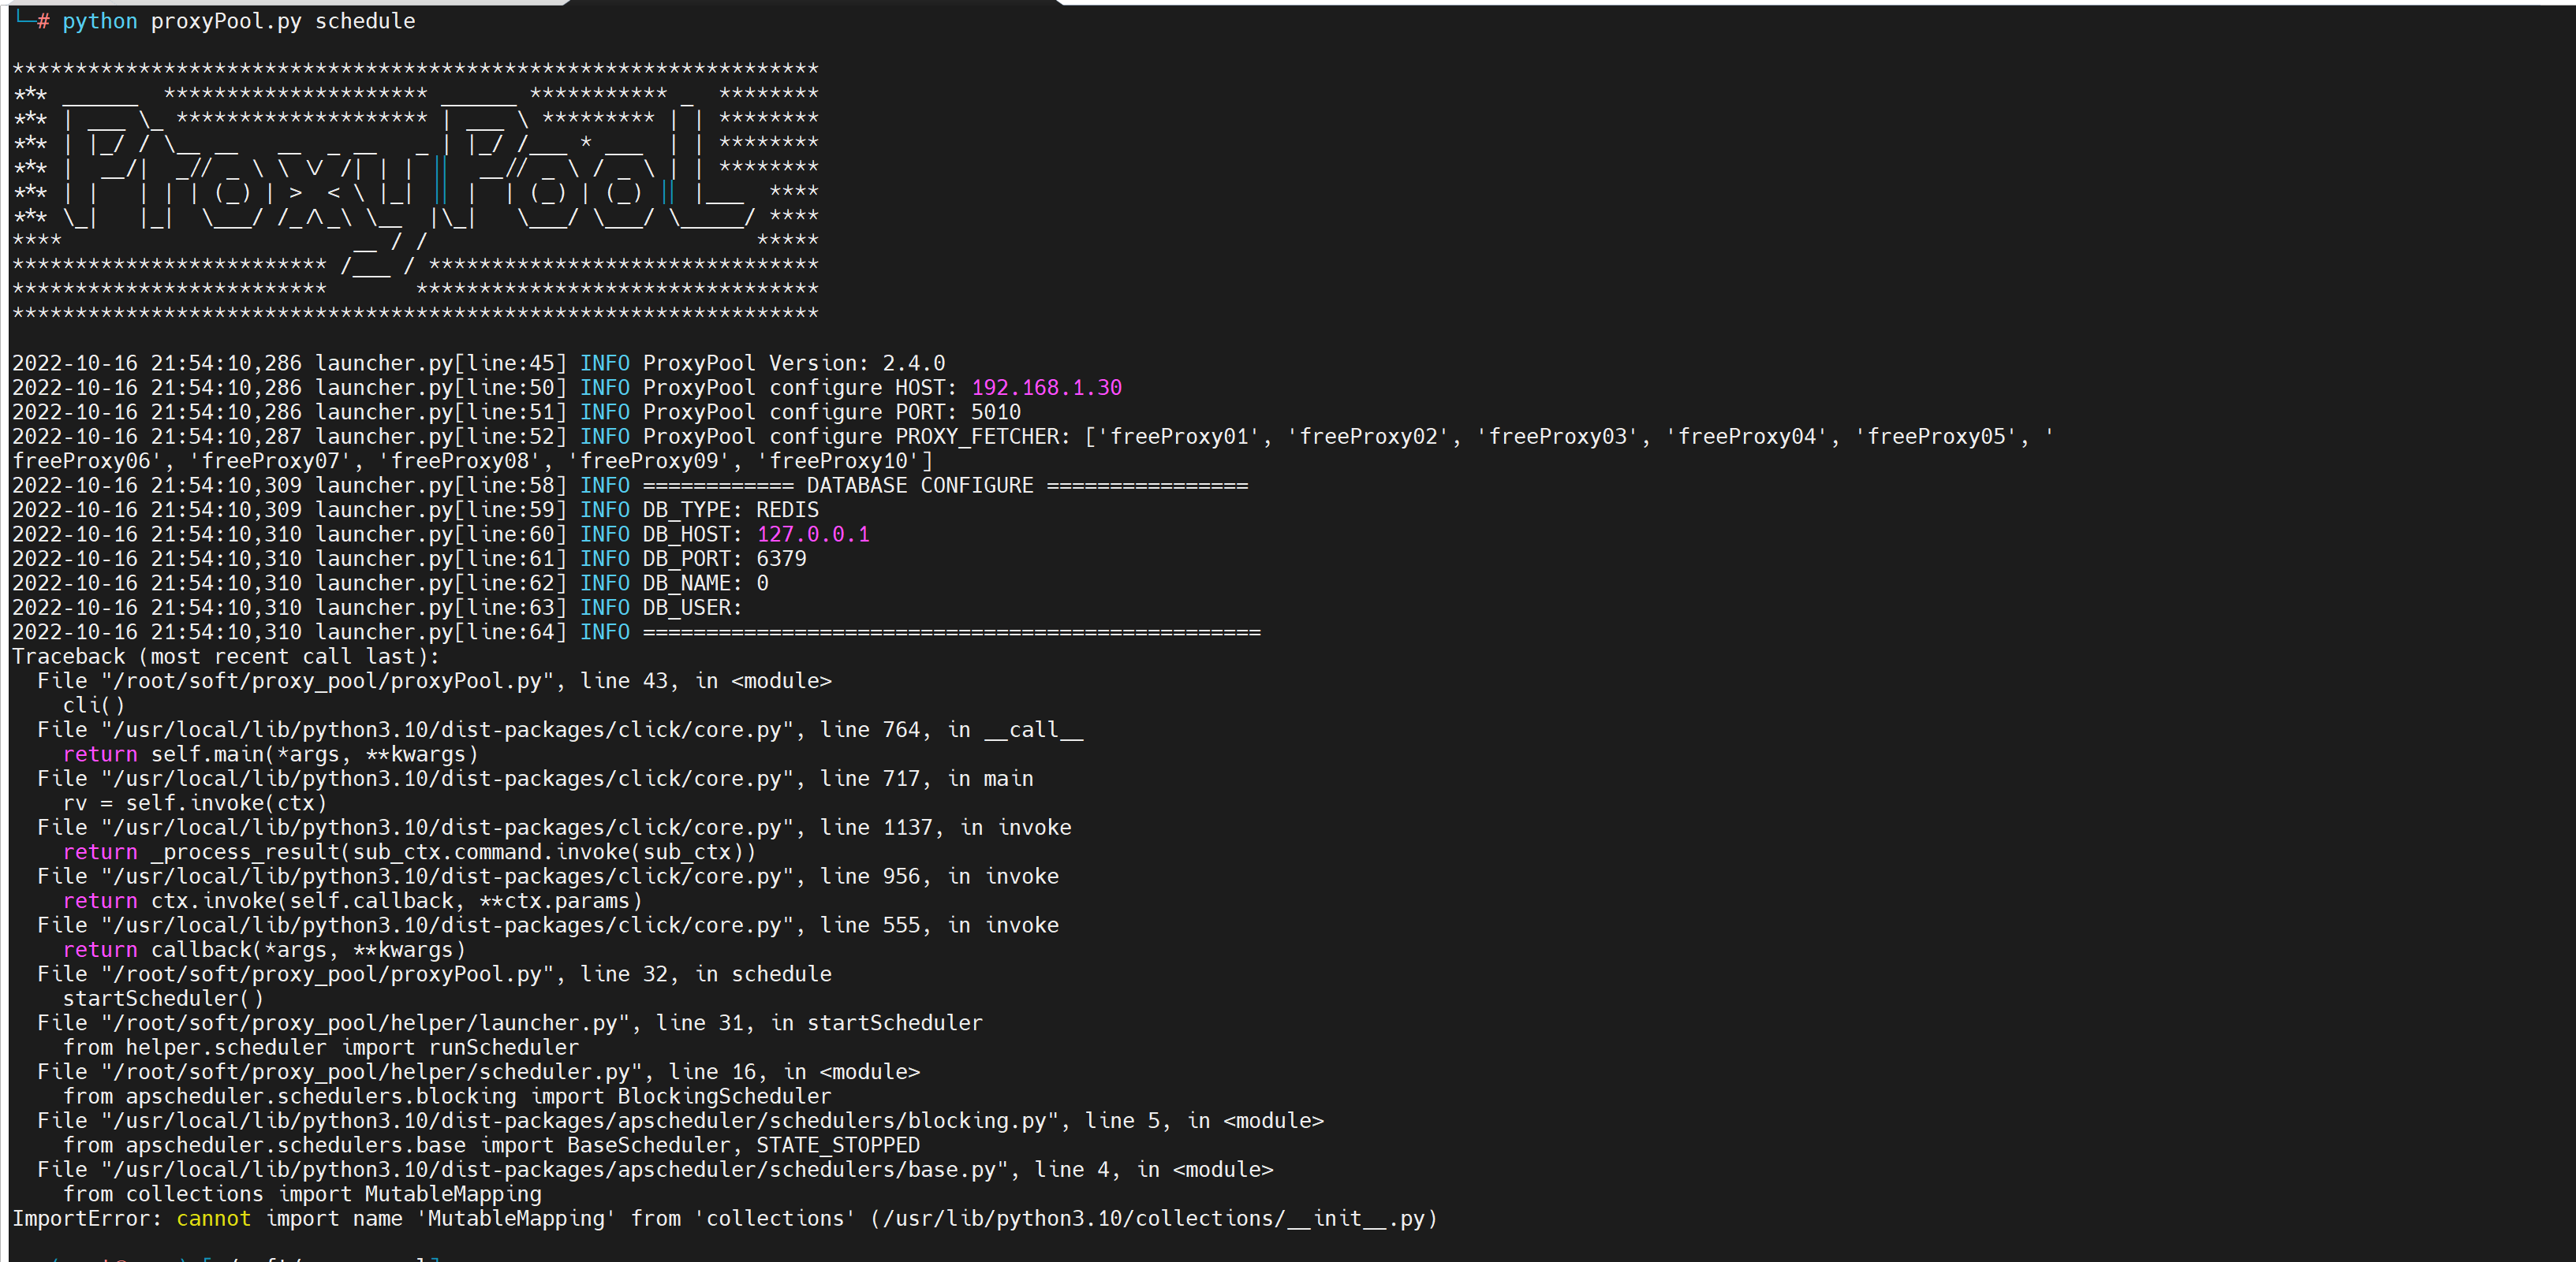The width and height of the screenshot is (2576, 1262).
Task: Click the /usr/lib/python3.10/collections/__init__.py path
Action: [x=1153, y=1219]
